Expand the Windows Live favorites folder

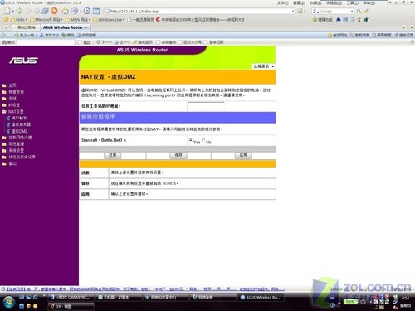(109, 20)
